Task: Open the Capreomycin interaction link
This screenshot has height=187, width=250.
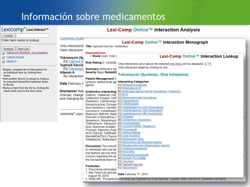Action: 130,101
